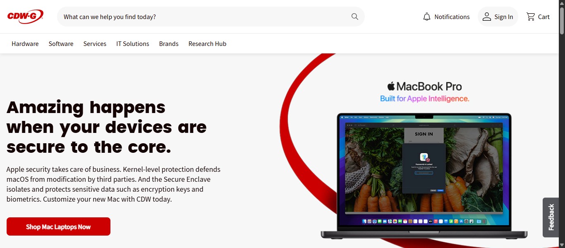
Task: Click the Sign In person icon
Action: click(x=487, y=17)
